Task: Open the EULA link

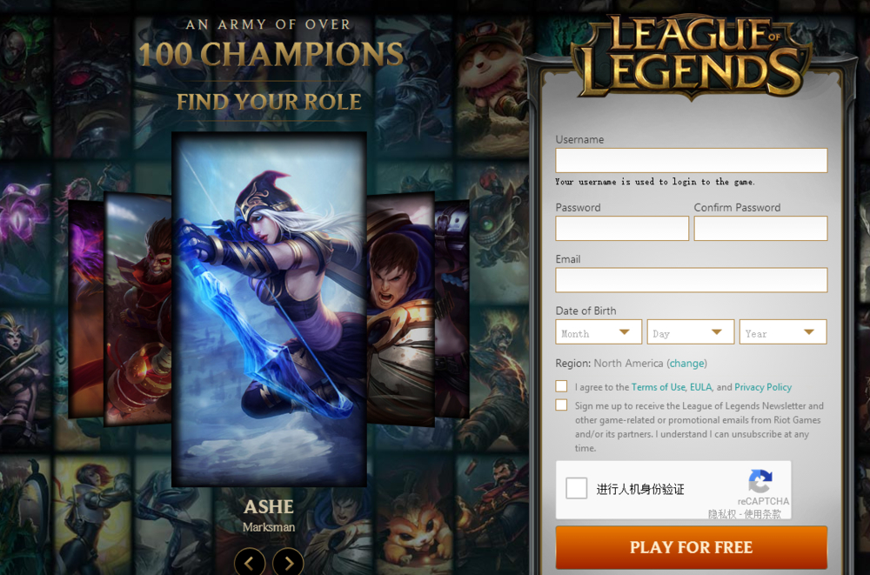Action: (x=700, y=387)
